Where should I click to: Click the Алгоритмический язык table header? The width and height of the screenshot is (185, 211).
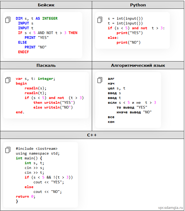pyautogui.click(x=138, y=65)
